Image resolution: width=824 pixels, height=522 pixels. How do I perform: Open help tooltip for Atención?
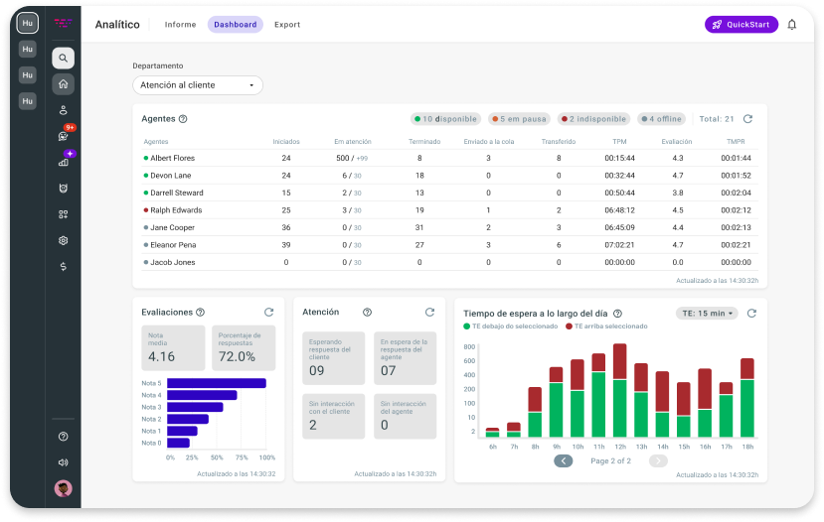[368, 313]
